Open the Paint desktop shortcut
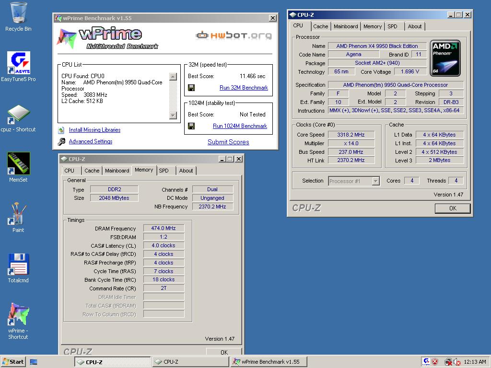This screenshot has height=368, width=491. click(18, 217)
